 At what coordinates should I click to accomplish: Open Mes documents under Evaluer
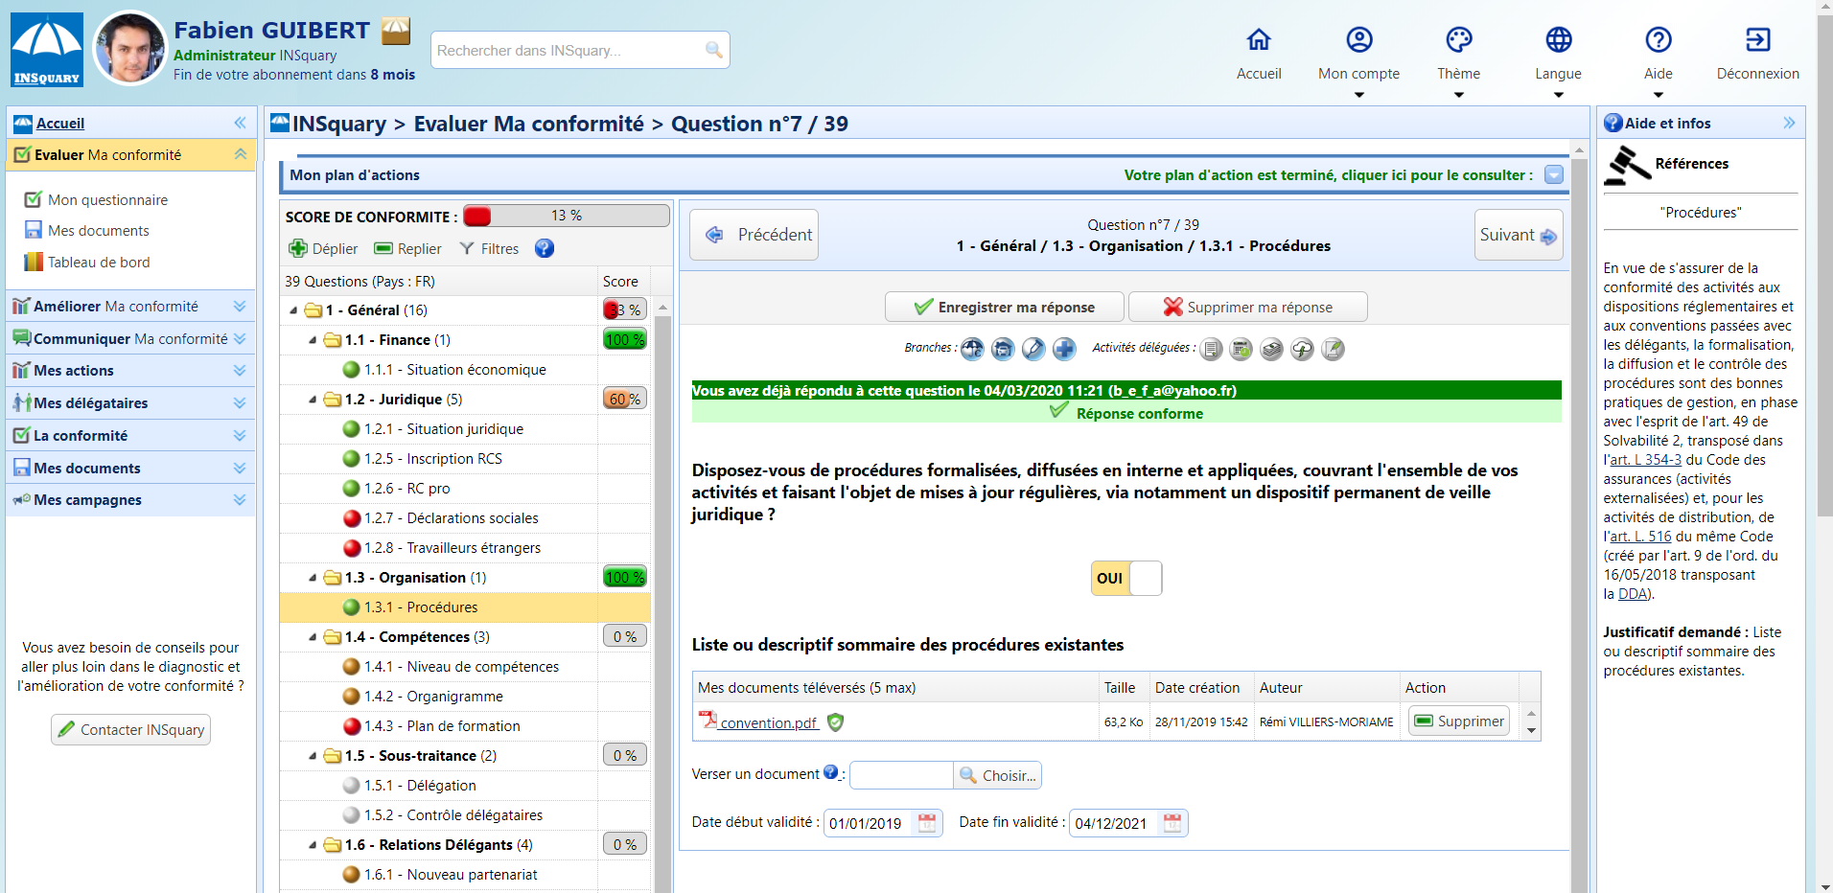[x=99, y=231]
